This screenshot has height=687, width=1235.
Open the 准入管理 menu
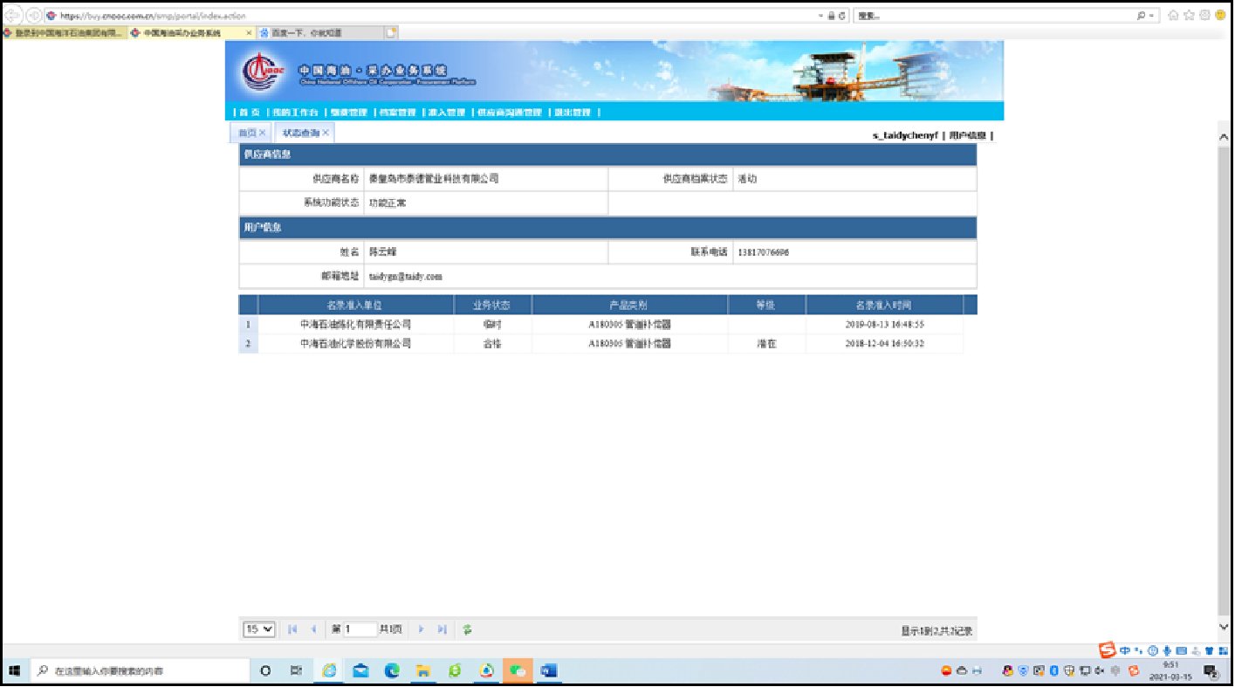447,113
